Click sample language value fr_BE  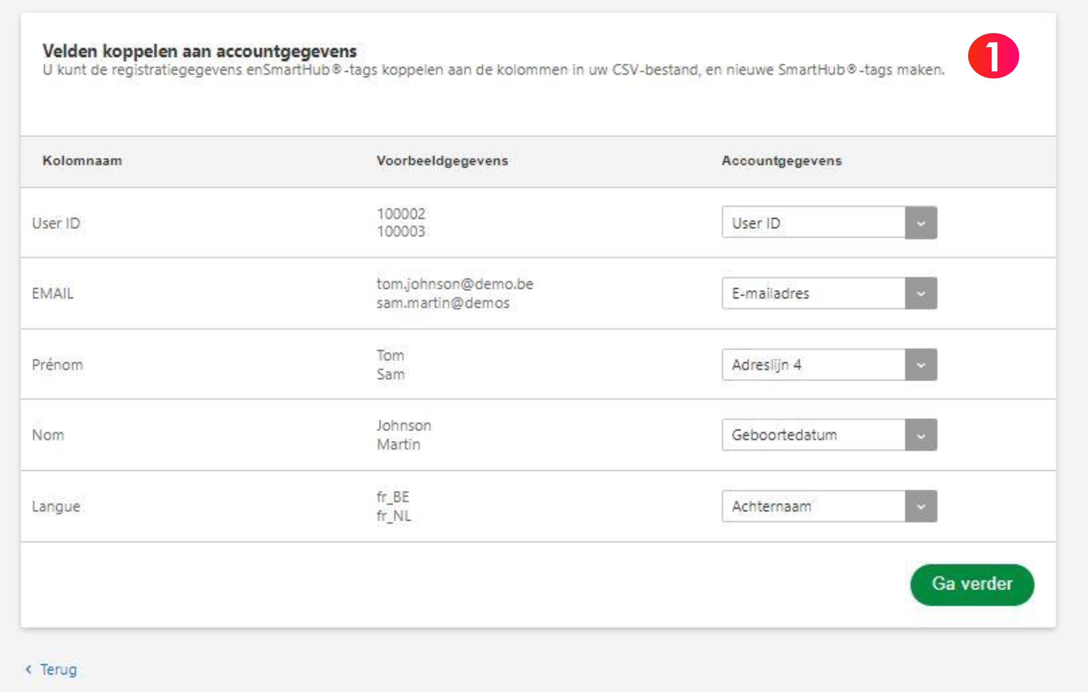(393, 497)
